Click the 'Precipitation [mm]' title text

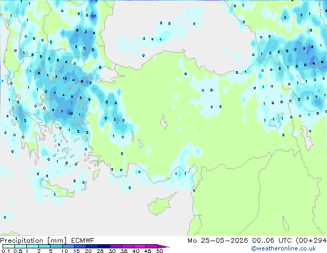point(34,241)
